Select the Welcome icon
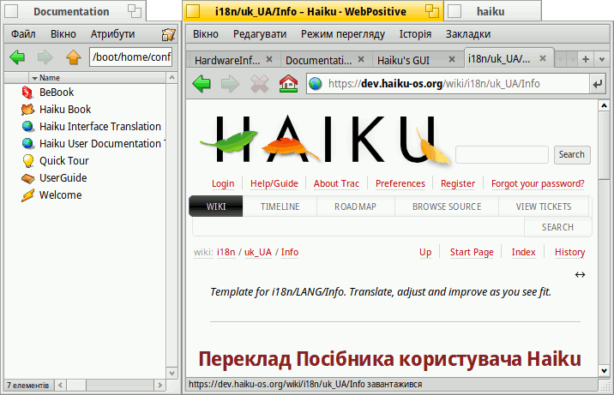 27,195
